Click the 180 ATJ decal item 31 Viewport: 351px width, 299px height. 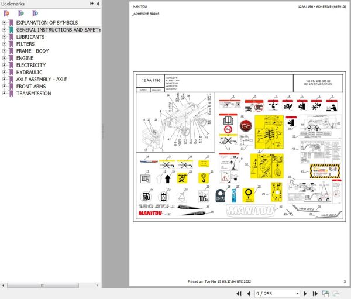coord(153,207)
